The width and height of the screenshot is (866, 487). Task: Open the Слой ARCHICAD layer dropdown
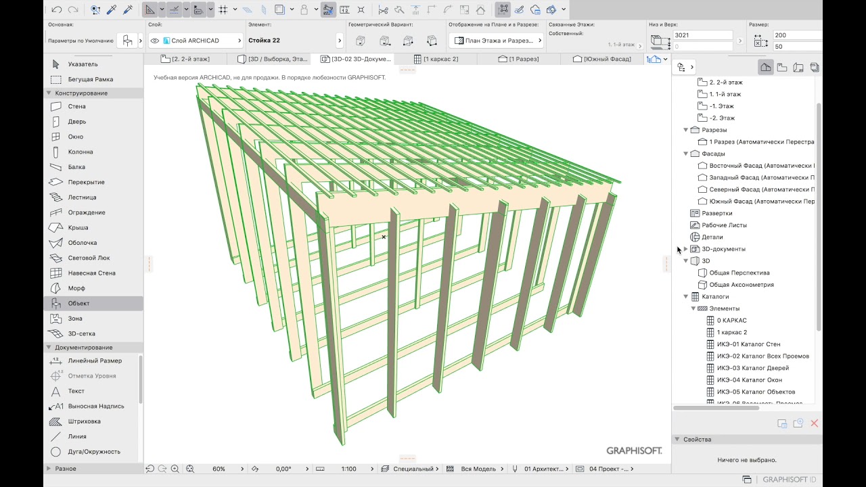pos(195,41)
